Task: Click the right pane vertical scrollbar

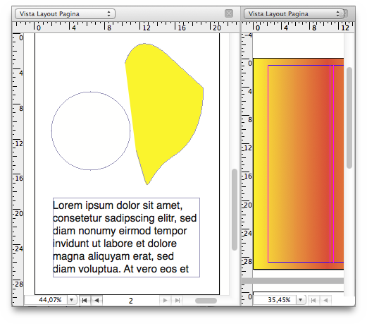Action: 349,118
